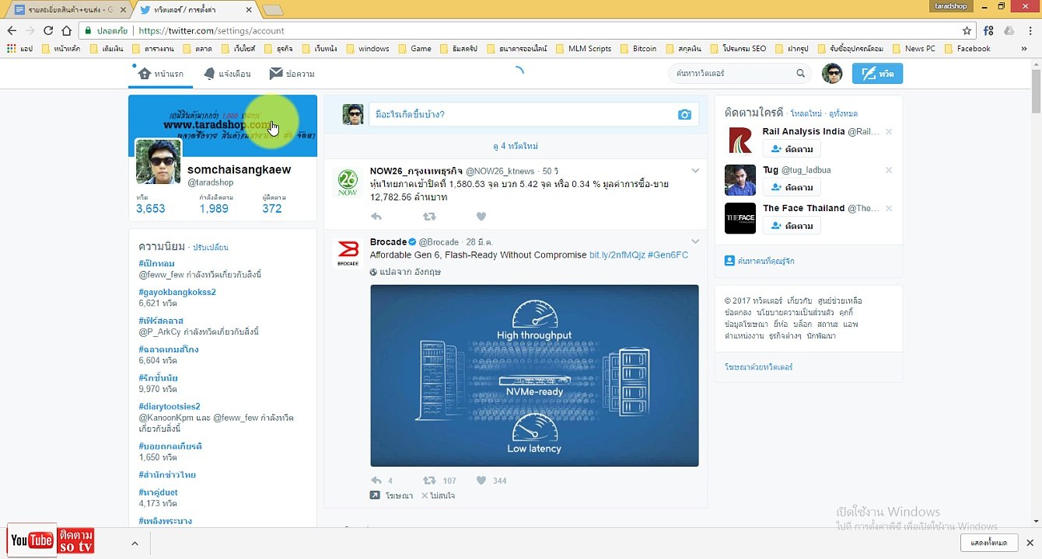The image size is (1042, 559).
Task: Switch to first Google browser tab
Action: (69, 10)
